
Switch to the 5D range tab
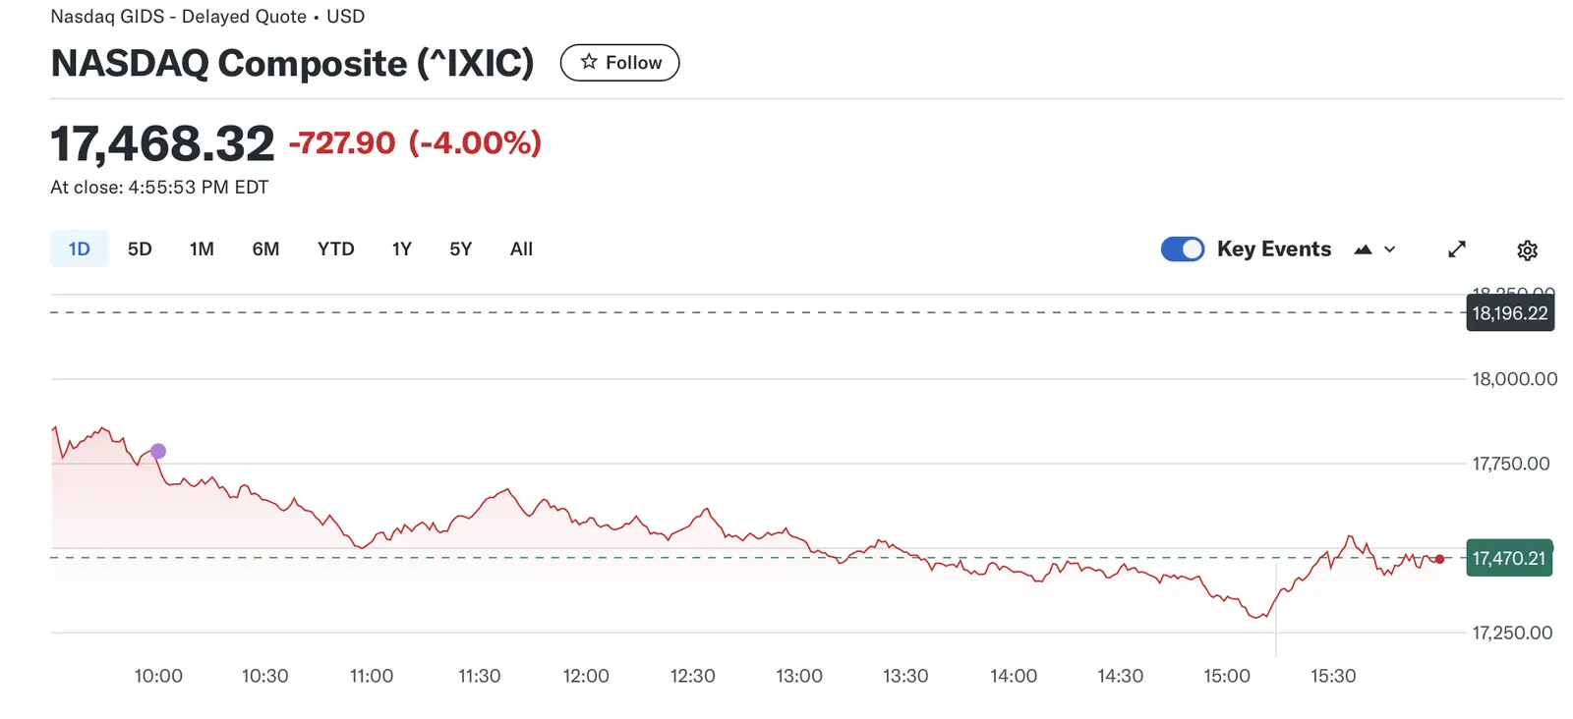pos(140,249)
